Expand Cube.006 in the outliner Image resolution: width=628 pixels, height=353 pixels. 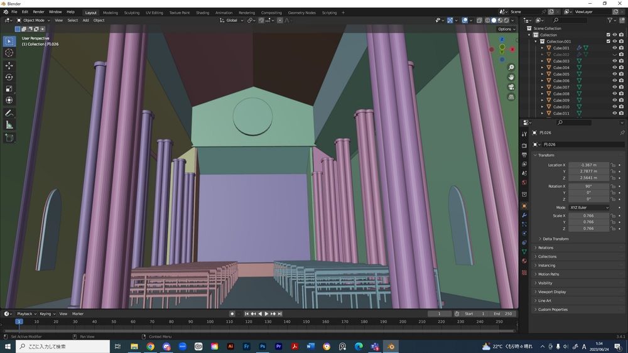[543, 80]
